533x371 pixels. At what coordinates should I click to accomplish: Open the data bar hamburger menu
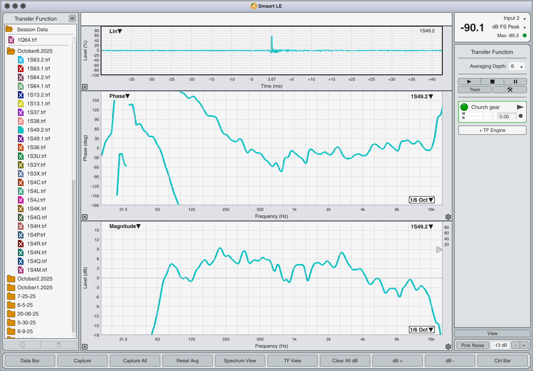pos(72,18)
